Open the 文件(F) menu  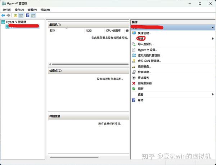(7, 10)
